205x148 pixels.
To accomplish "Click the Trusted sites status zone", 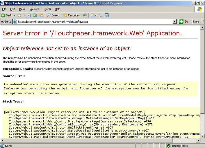I will click(x=177, y=146).
